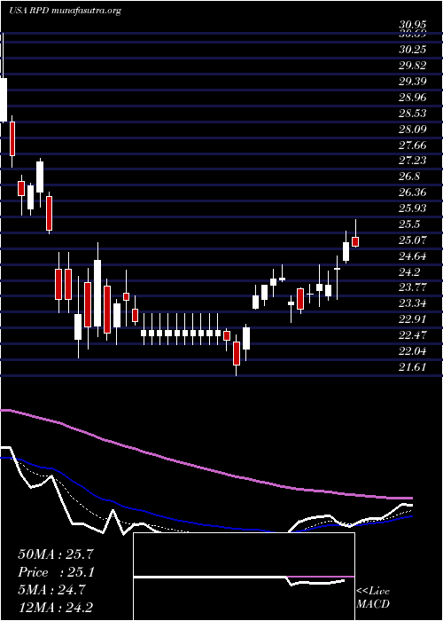The width and height of the screenshot is (443, 621).
Task: Click the latest red candlestick near 25.07
Action: 355,241
